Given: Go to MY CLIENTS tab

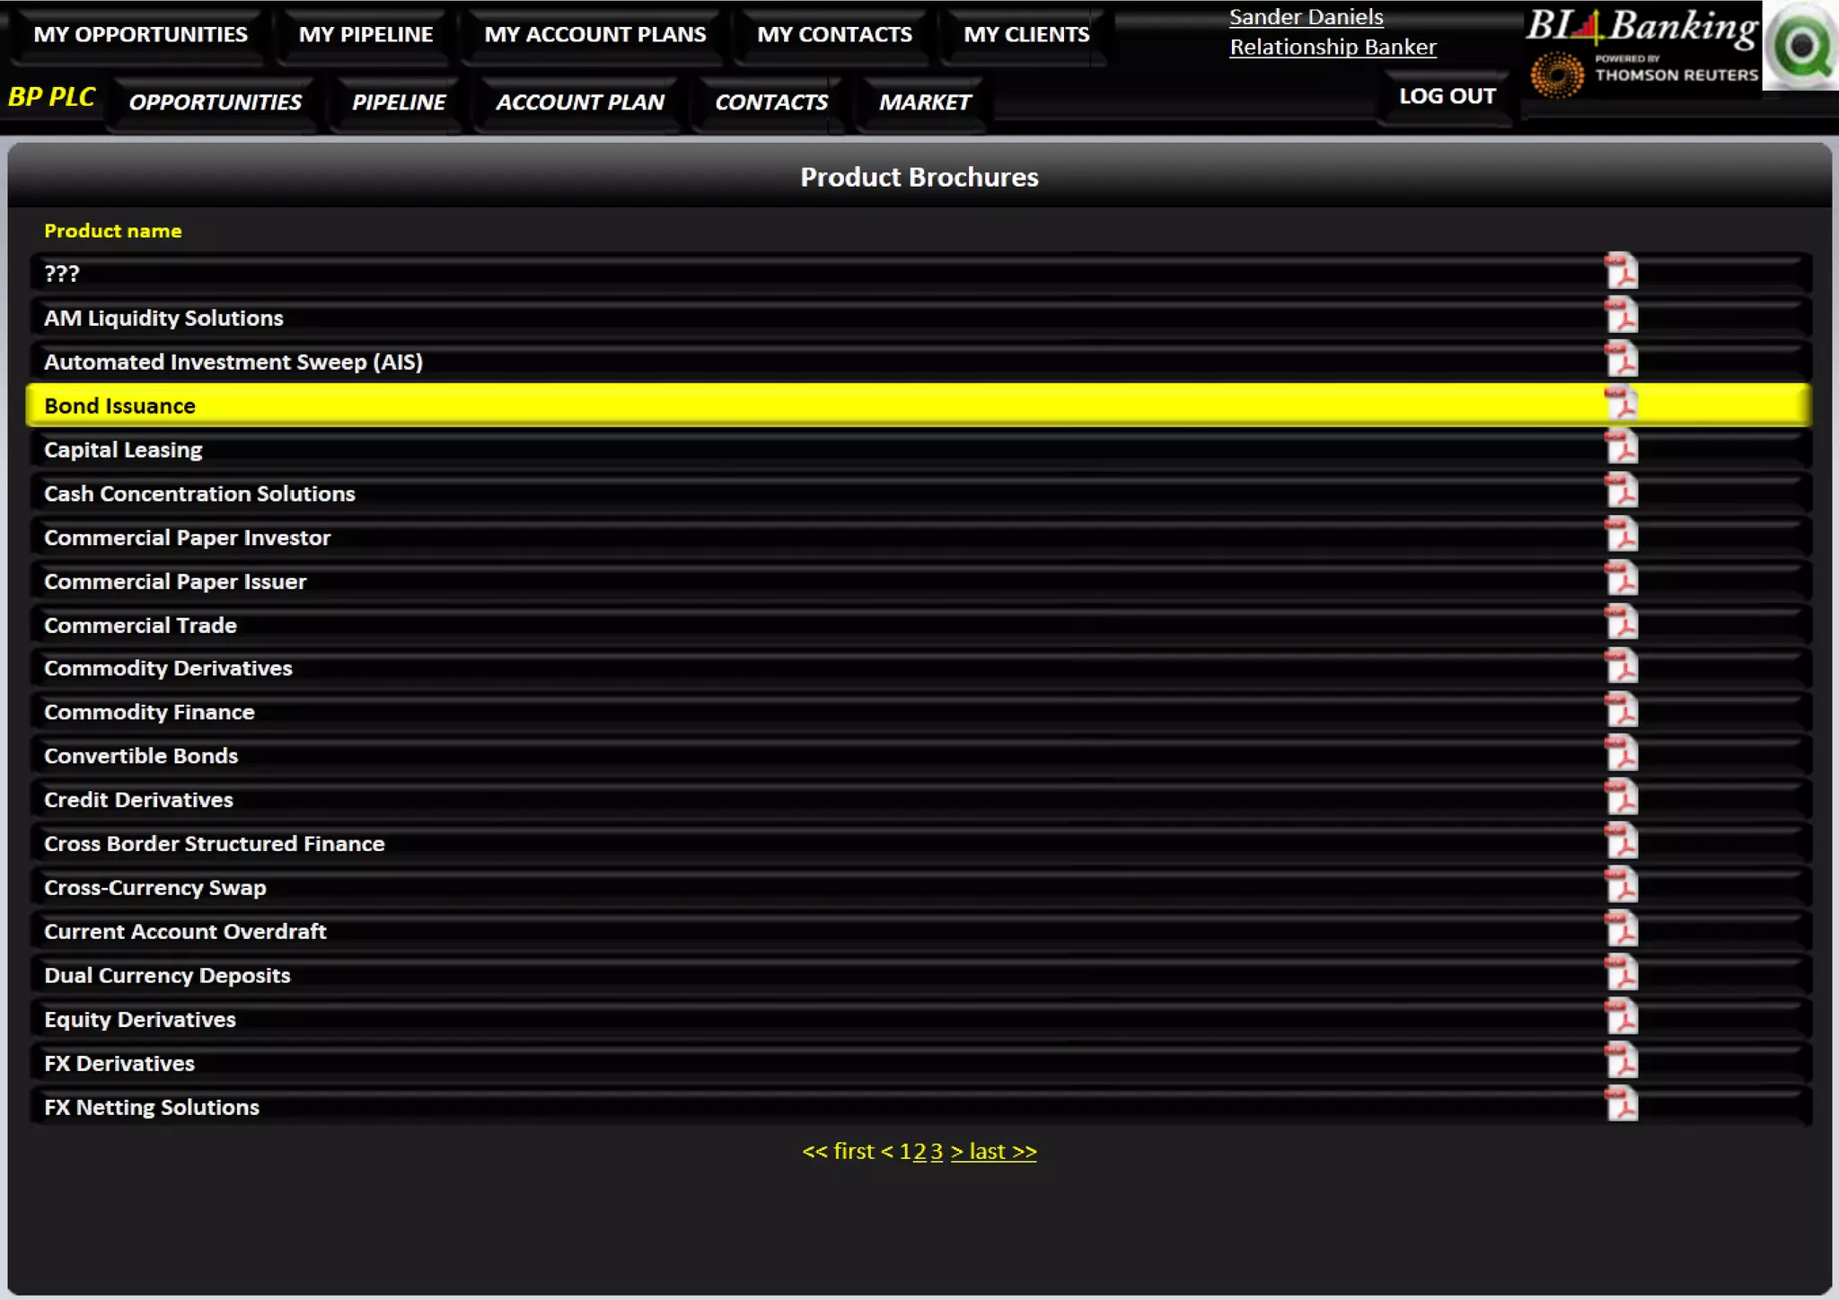Looking at the screenshot, I should 1025,35.
